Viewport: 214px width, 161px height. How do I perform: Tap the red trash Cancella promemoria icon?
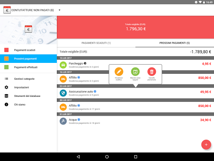coord(152,72)
